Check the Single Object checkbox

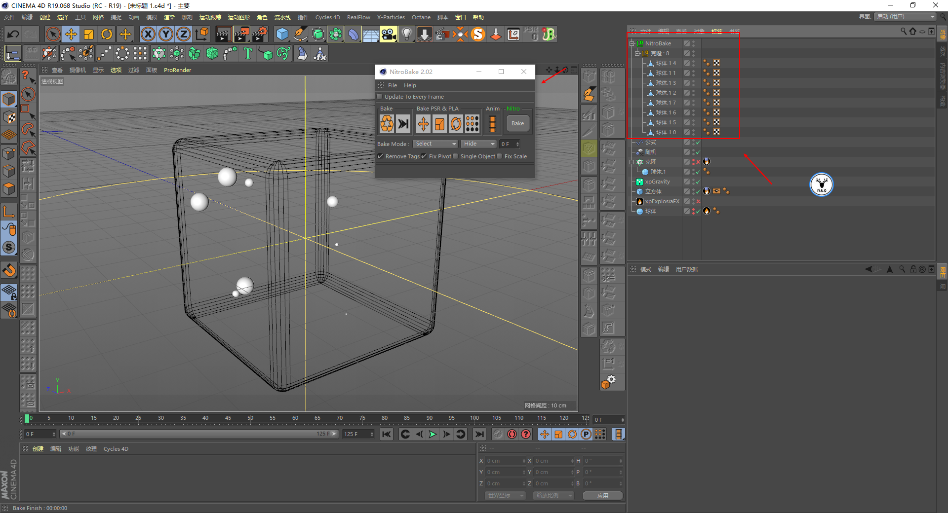coord(456,156)
